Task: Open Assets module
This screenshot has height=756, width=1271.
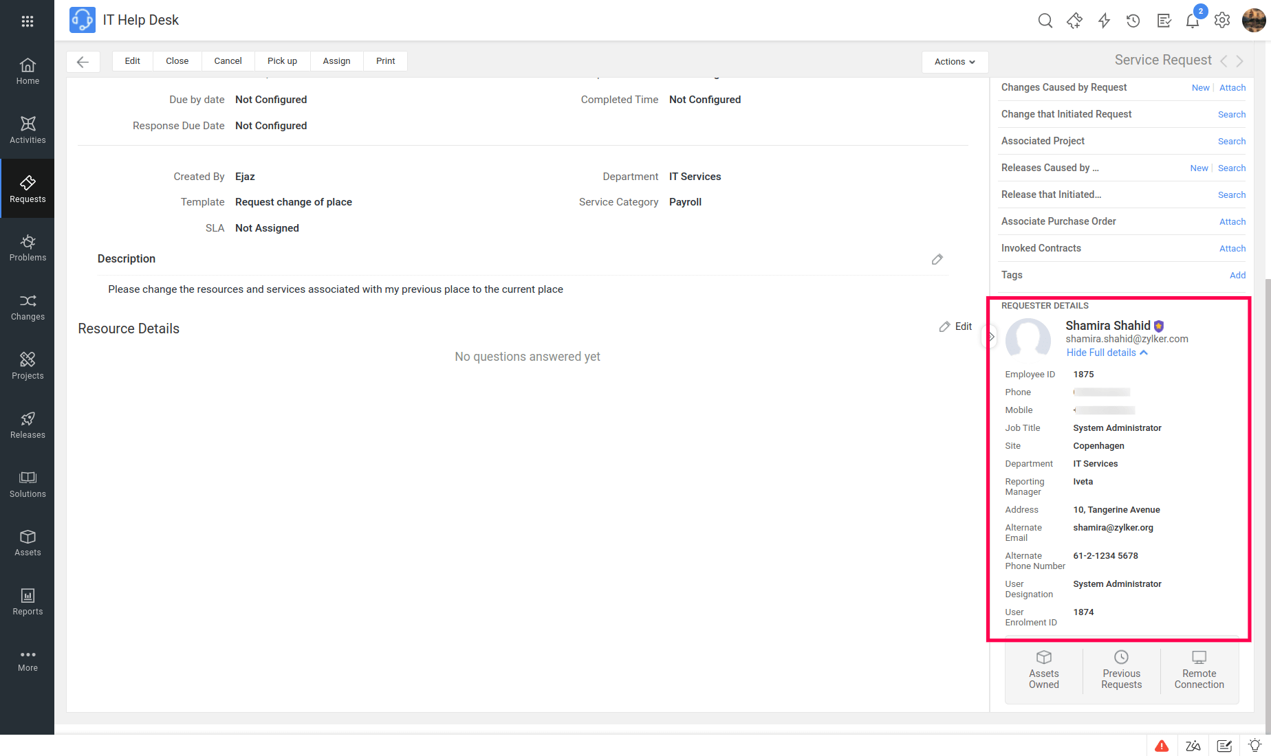Action: 28,543
